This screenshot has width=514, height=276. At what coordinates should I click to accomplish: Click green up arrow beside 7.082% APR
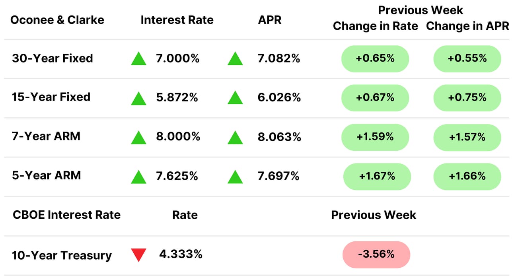(235, 59)
